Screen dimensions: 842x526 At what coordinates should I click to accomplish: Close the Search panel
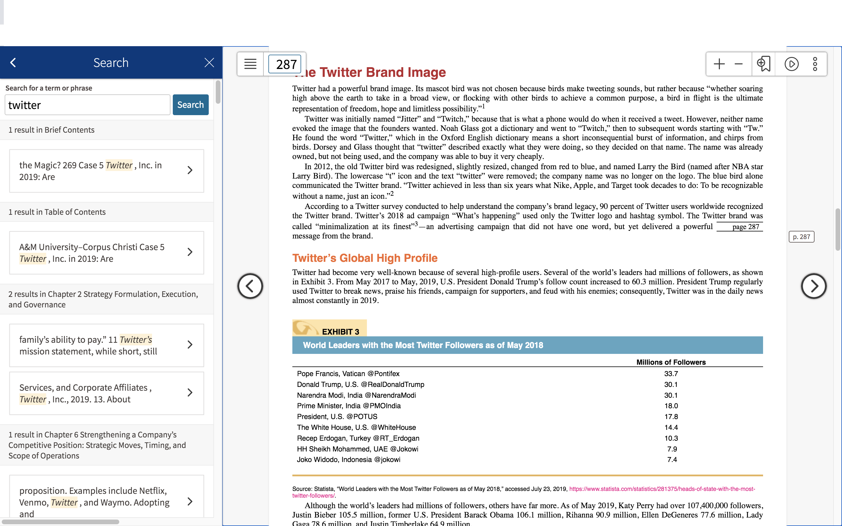pyautogui.click(x=209, y=63)
